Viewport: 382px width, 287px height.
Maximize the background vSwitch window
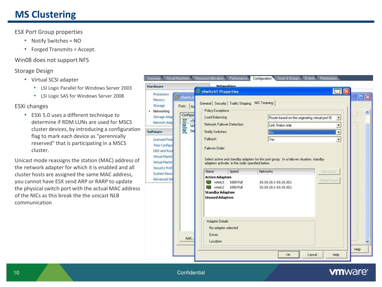click(x=361, y=97)
